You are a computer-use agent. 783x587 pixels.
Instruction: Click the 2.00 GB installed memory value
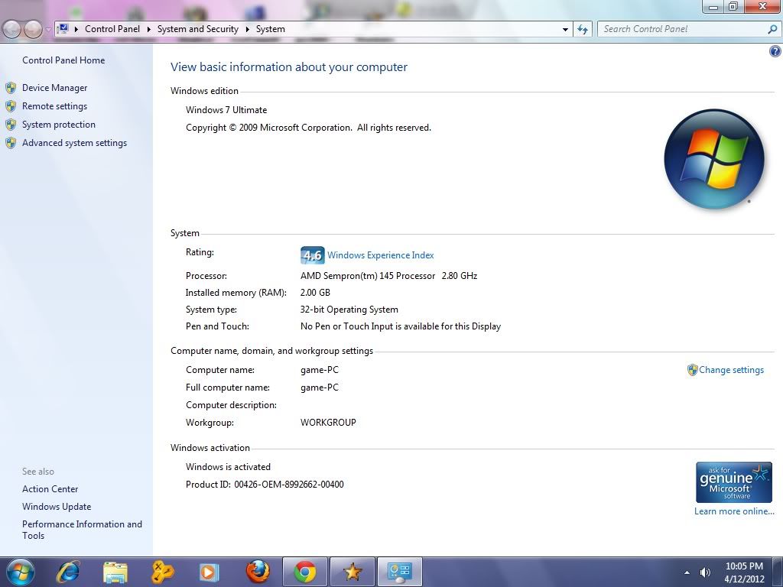pos(315,293)
